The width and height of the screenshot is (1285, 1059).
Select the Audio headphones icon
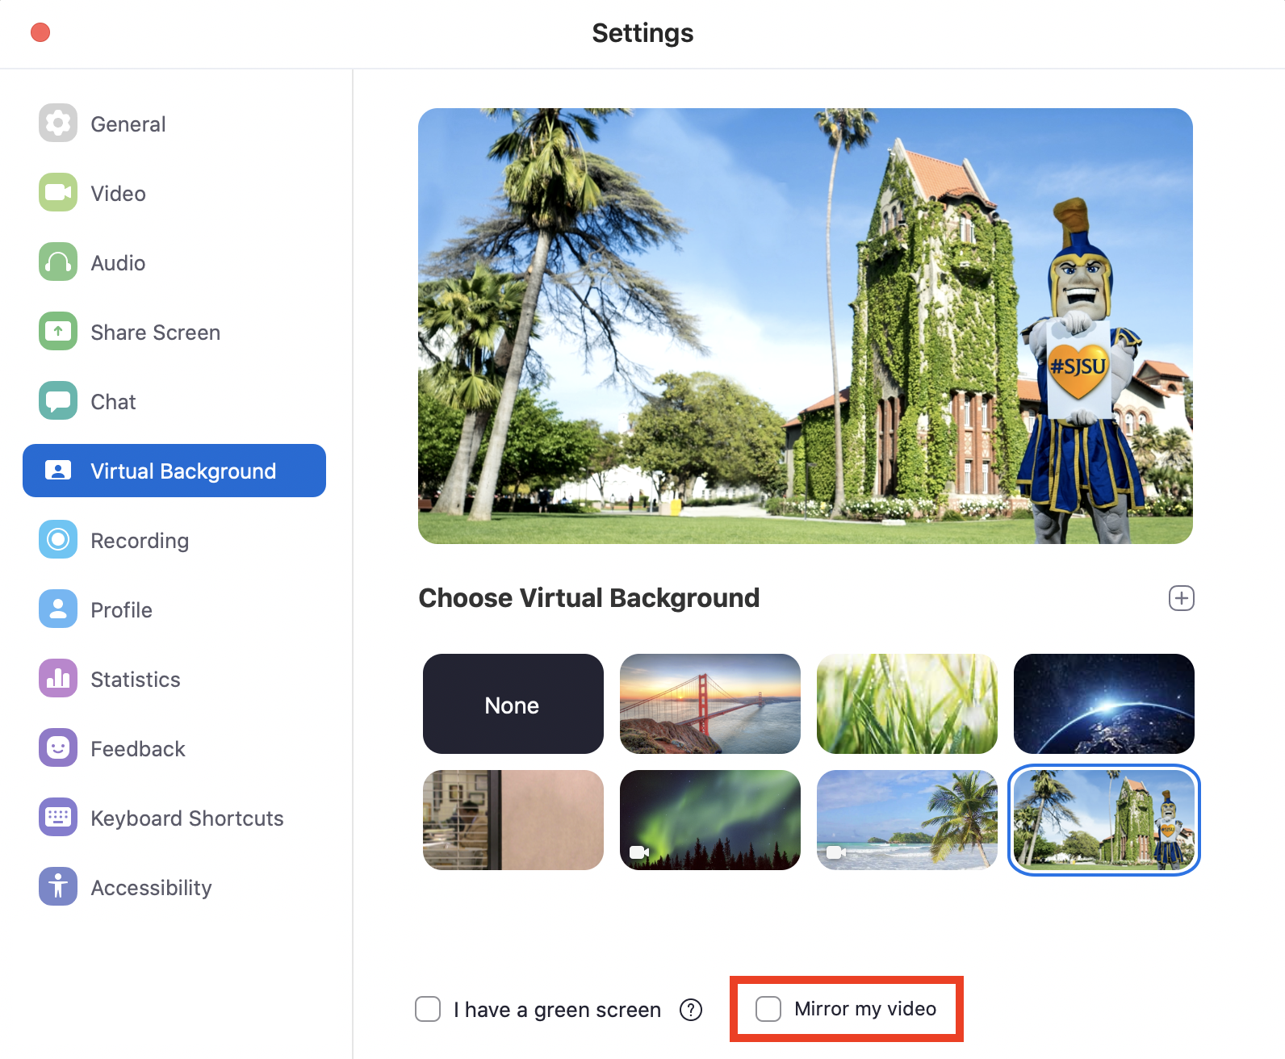(58, 262)
